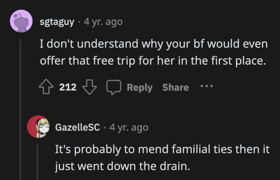The height and width of the screenshot is (180, 280).
Task: Visit the sgtaguy username link
Action: point(57,22)
